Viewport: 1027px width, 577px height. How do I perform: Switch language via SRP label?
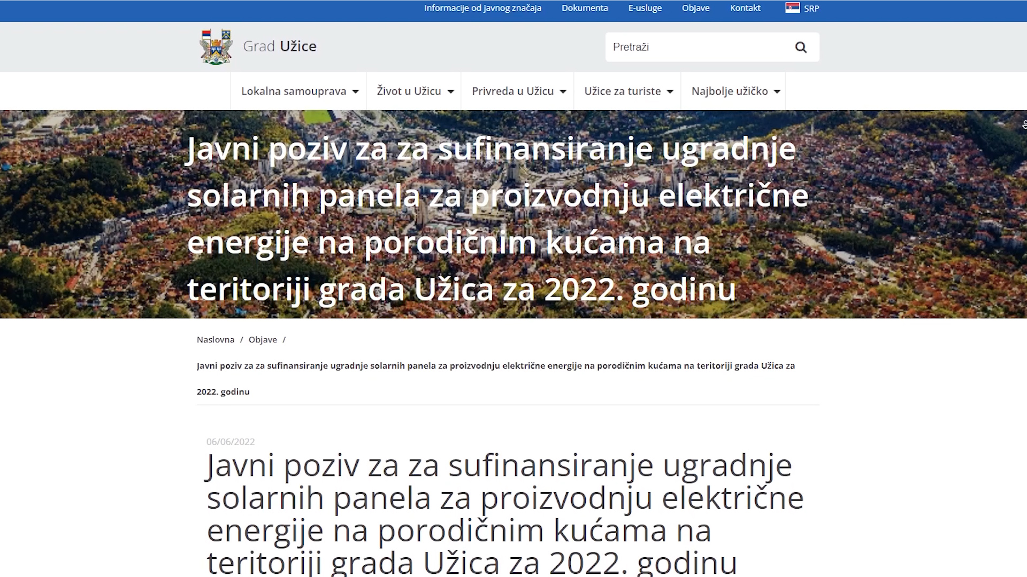(811, 9)
